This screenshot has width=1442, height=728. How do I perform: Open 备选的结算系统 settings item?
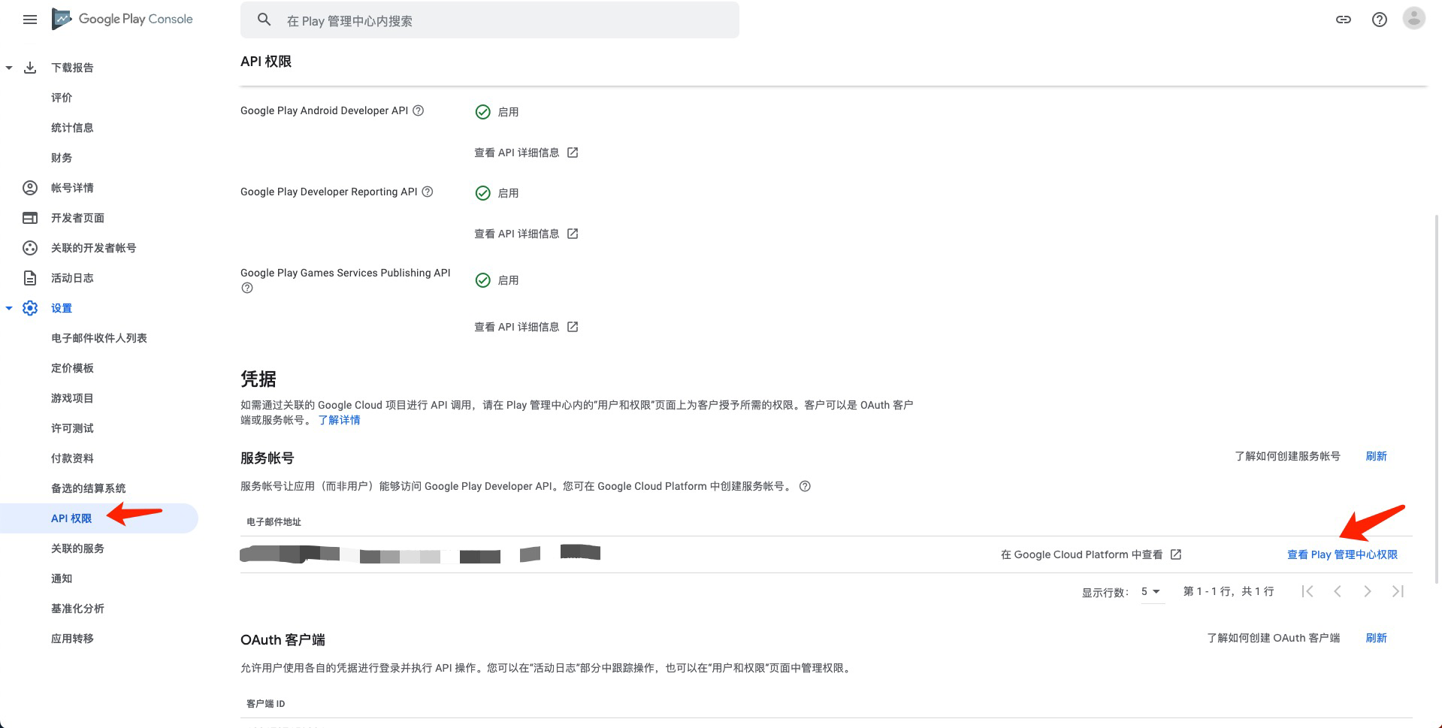[x=88, y=488]
